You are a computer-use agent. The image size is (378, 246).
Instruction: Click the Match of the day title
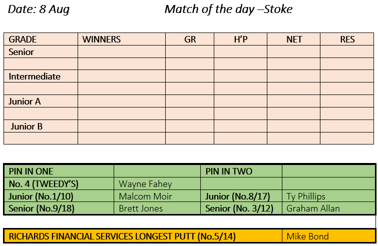[x=228, y=9]
